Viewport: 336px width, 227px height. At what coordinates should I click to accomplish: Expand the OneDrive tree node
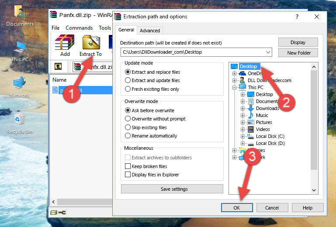[x=235, y=73]
